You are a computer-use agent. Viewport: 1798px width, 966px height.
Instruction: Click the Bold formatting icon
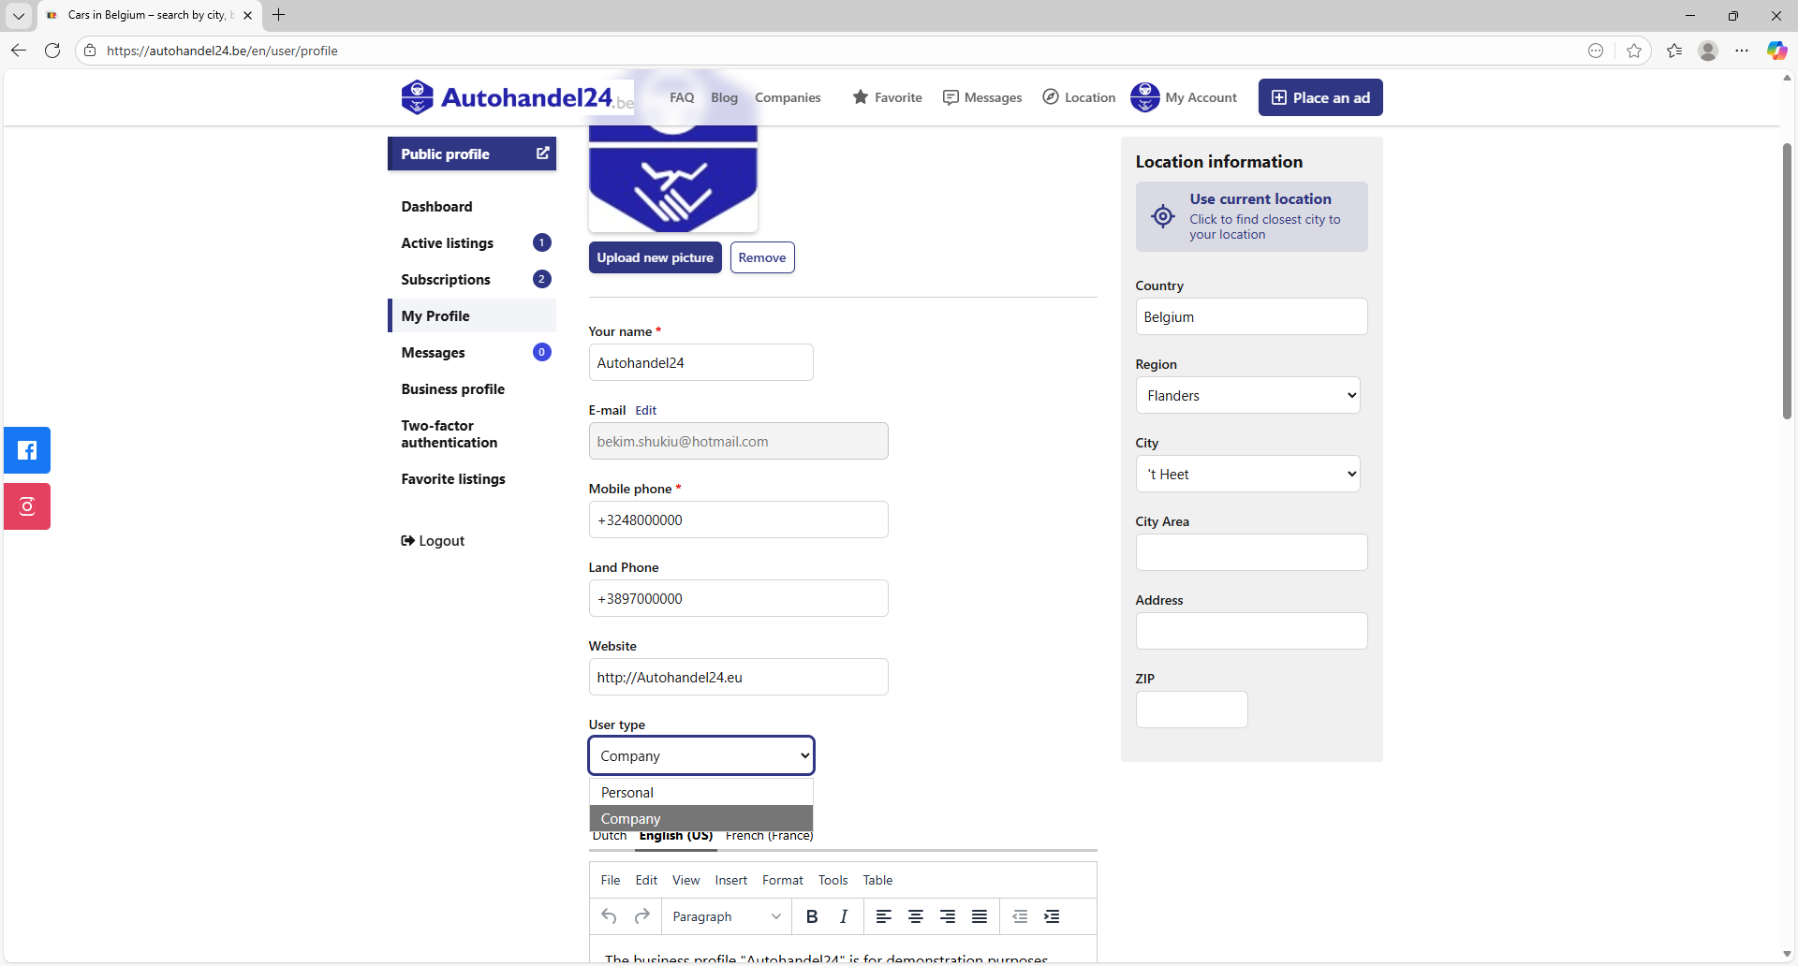click(x=812, y=916)
